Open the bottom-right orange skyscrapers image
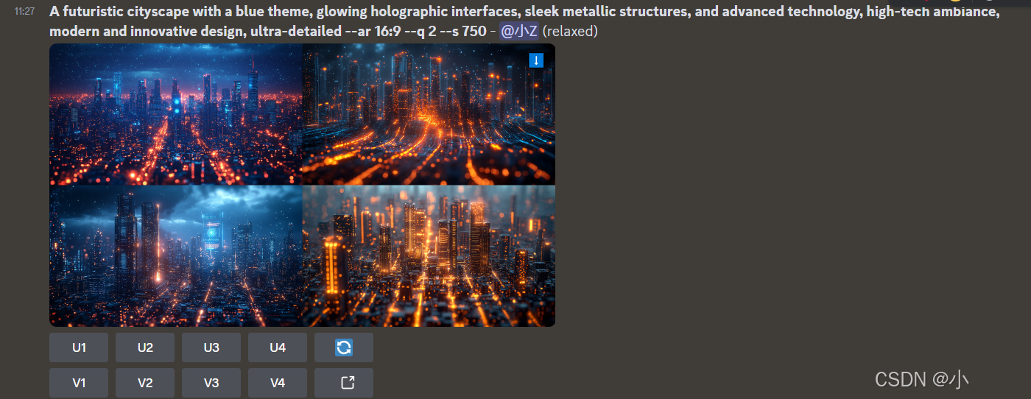Image resolution: width=1031 pixels, height=399 pixels. (429, 255)
